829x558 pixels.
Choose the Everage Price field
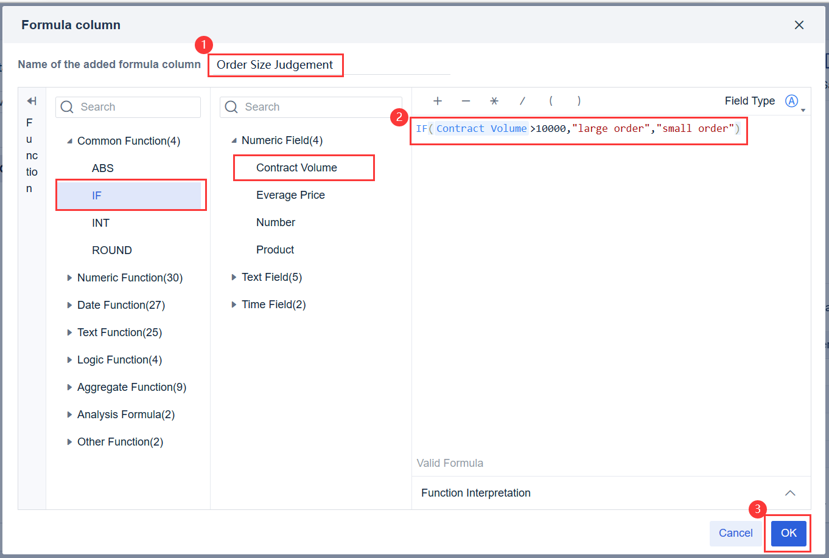point(290,195)
